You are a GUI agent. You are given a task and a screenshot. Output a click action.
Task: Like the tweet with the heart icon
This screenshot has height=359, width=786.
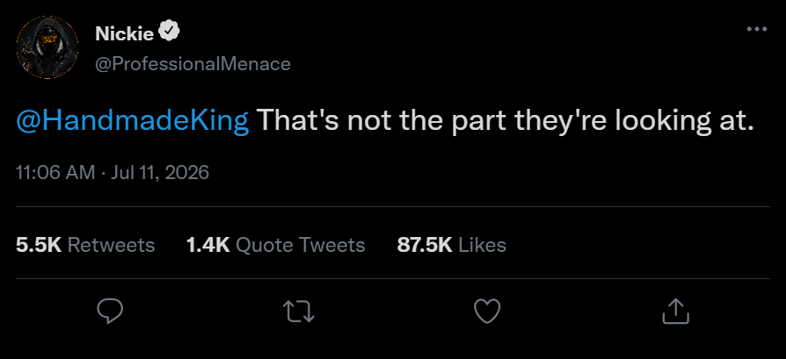[487, 311]
